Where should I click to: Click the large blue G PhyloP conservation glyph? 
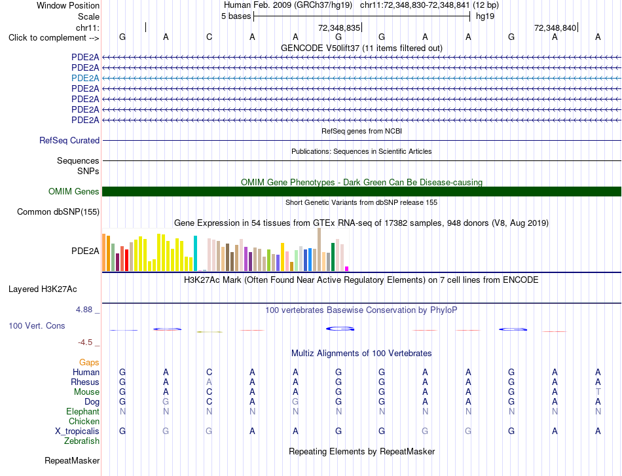click(340, 329)
